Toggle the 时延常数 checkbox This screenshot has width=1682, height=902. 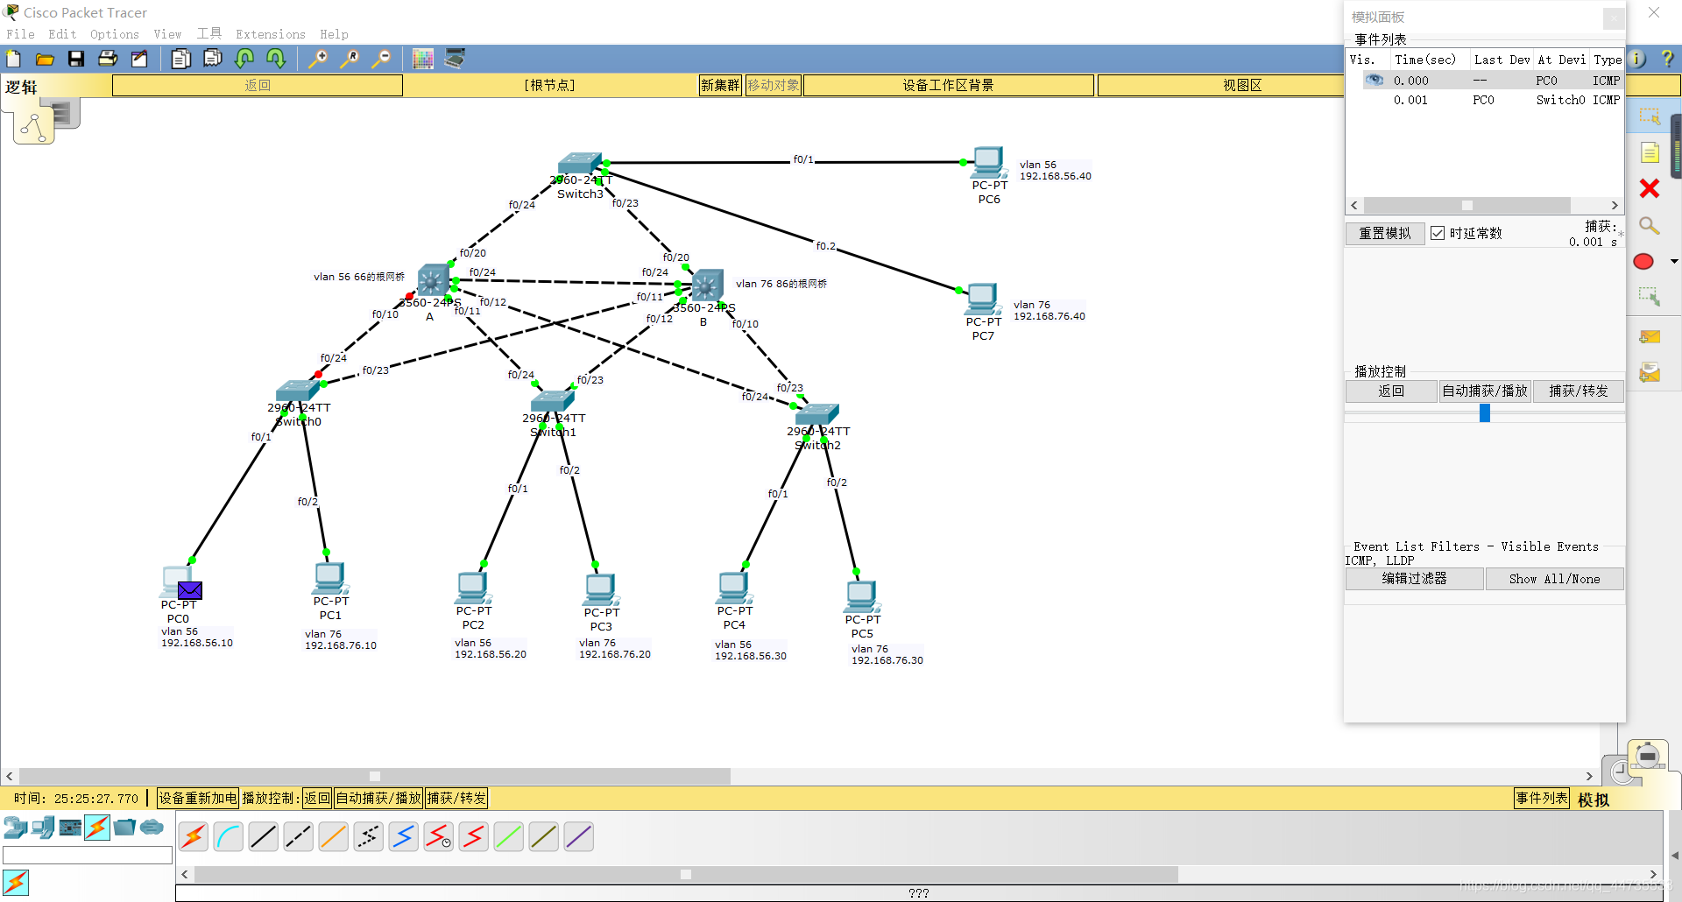[1438, 233]
